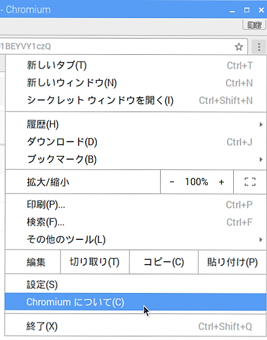Choose ダウンロード(D) menu item
The image size is (267, 340).
tap(136, 142)
